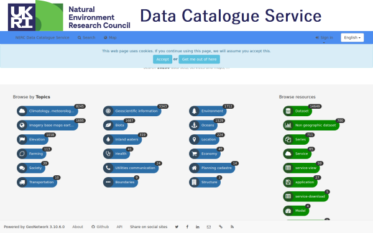Open the Map page in navbar

click(x=110, y=37)
